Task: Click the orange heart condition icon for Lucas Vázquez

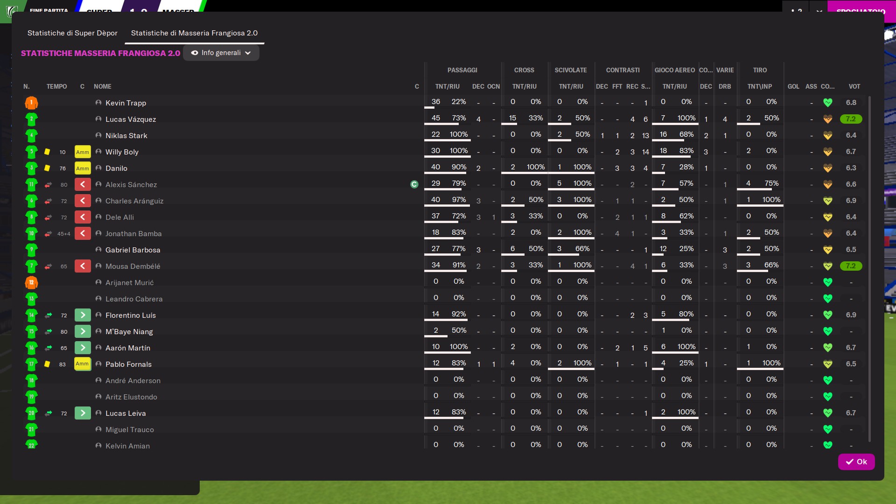Action: pyautogui.click(x=828, y=119)
